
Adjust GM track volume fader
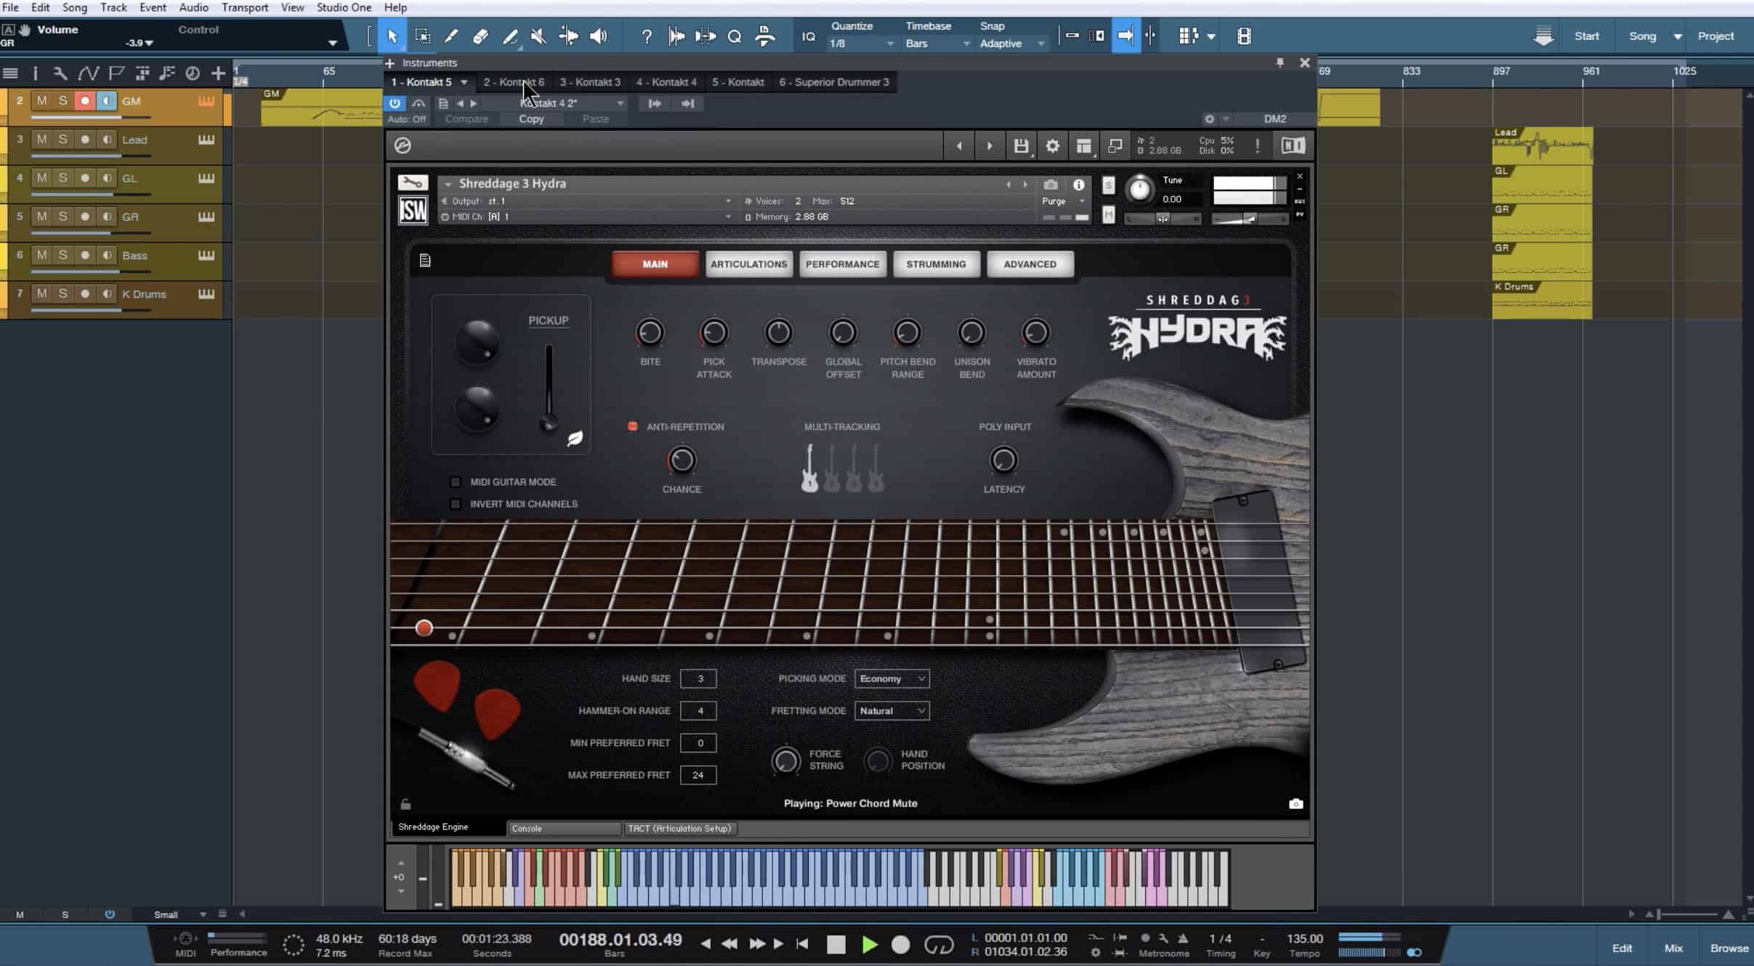[91, 117]
